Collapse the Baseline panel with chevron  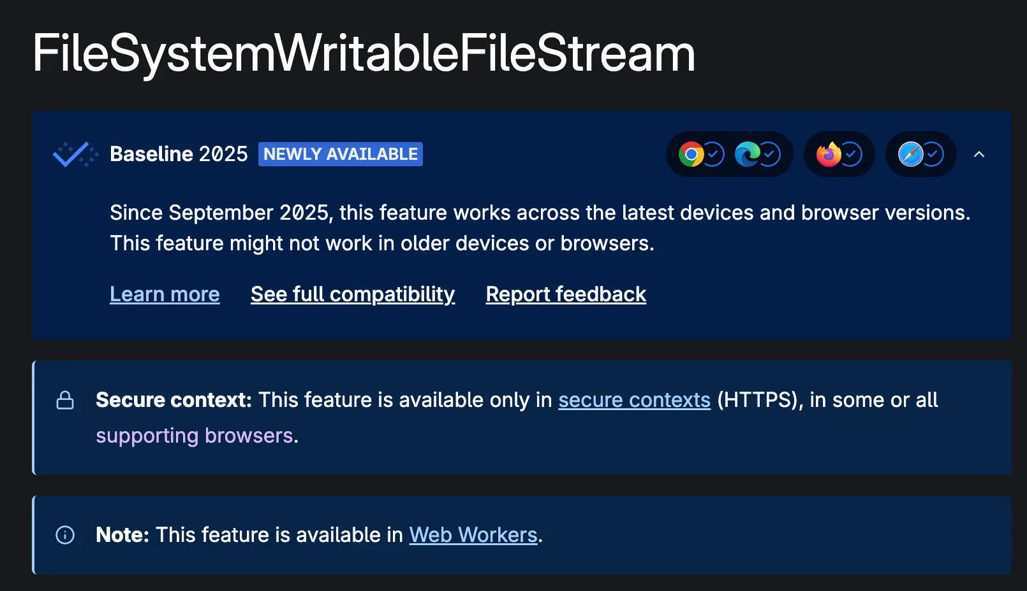pyautogui.click(x=979, y=154)
